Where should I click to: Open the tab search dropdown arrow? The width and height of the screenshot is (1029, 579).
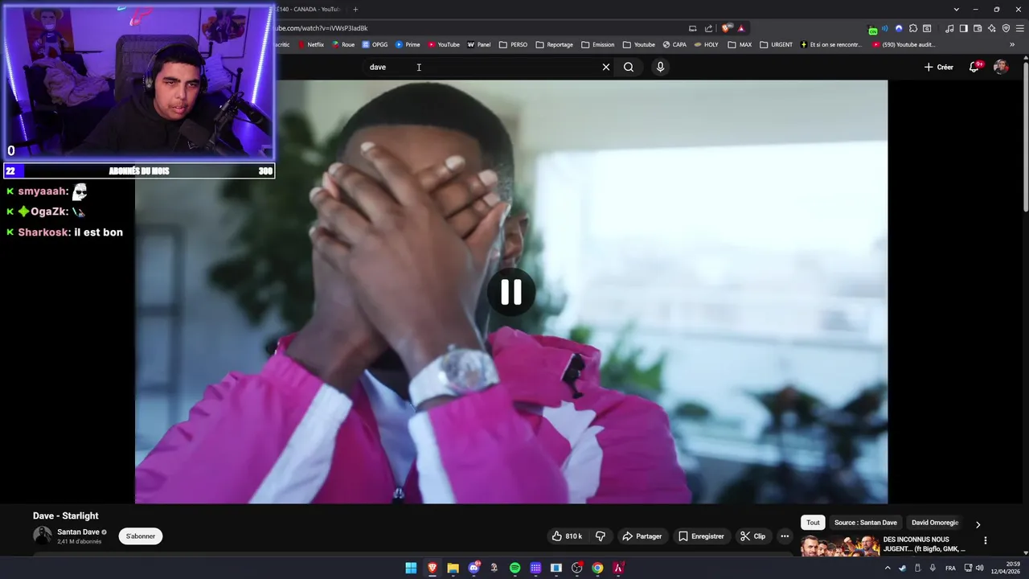point(957,10)
